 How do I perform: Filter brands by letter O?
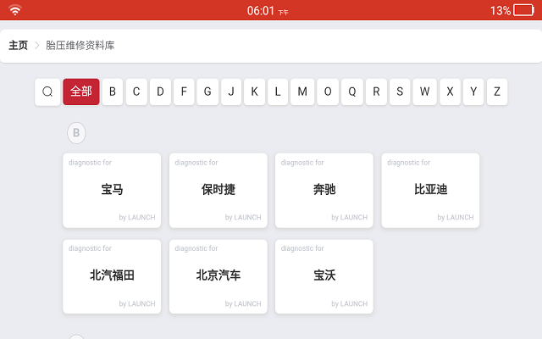tap(328, 92)
